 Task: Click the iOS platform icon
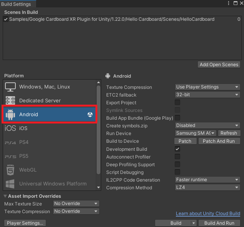(x=10, y=128)
